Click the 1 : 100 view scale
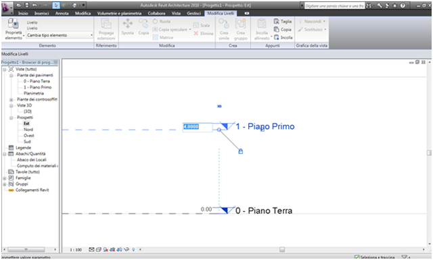 (76, 250)
